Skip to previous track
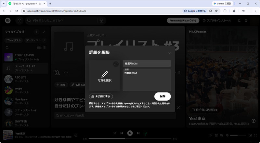 [122, 133]
